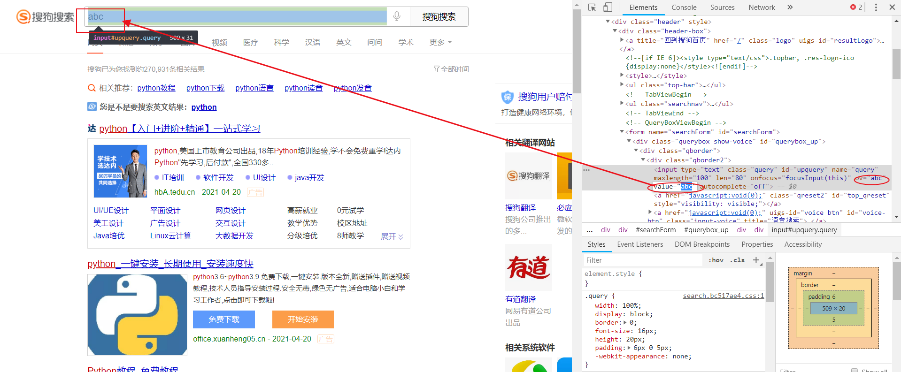The width and height of the screenshot is (901, 372).
Task: Click the filter icon beside 全部时间
Action: coord(436,69)
